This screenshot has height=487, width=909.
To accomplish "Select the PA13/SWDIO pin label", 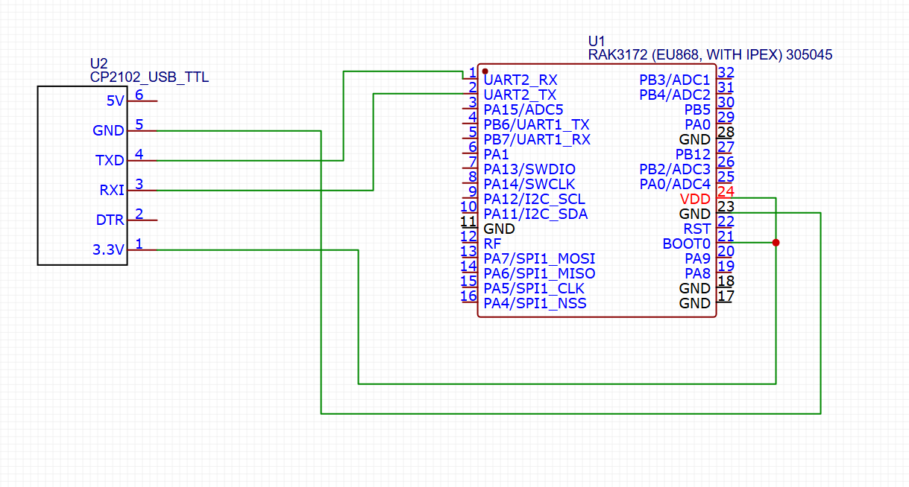I will click(x=529, y=169).
